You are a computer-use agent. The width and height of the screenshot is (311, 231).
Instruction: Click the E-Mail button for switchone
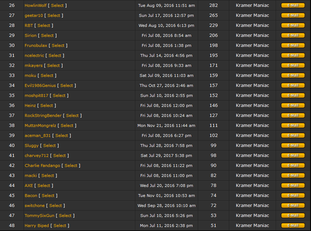pos(293,205)
